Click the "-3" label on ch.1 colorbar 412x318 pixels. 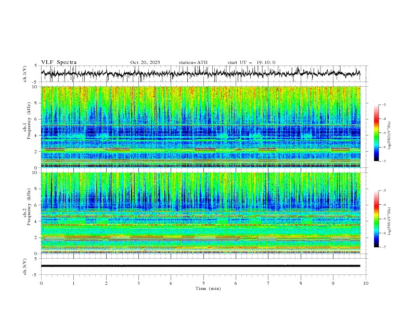coord(383,104)
